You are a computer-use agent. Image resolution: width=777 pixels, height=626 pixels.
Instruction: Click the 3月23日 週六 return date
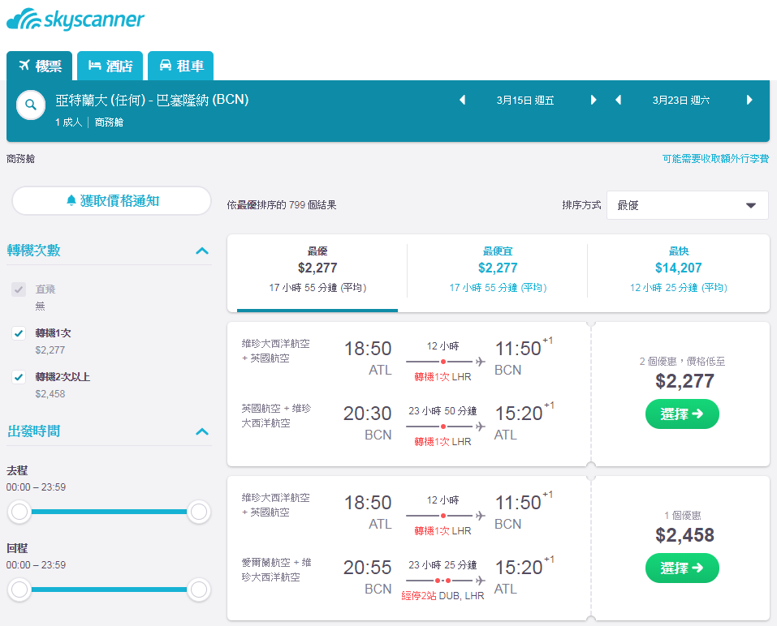pos(681,101)
